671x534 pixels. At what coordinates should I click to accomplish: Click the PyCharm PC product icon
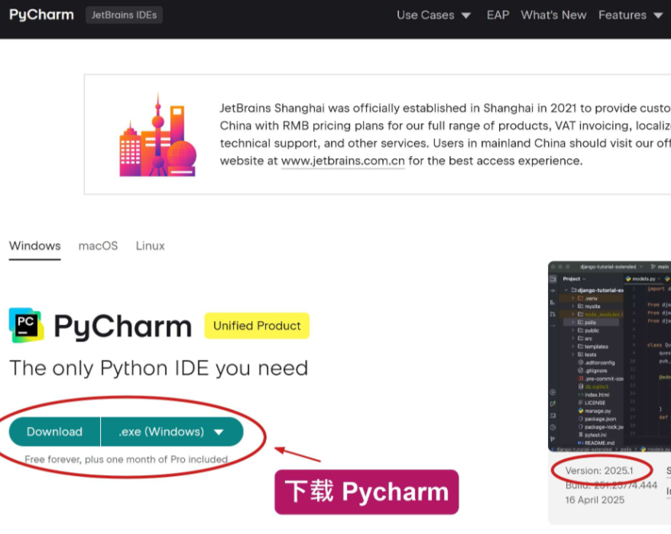[x=26, y=325]
